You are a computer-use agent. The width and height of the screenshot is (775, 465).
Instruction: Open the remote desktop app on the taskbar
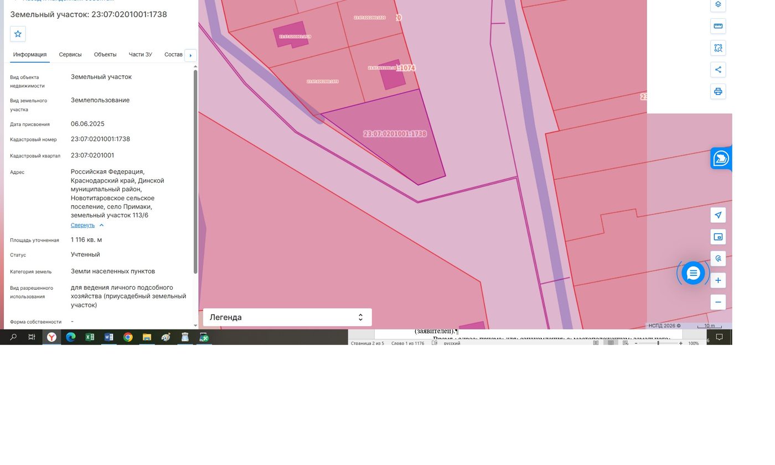click(x=204, y=337)
